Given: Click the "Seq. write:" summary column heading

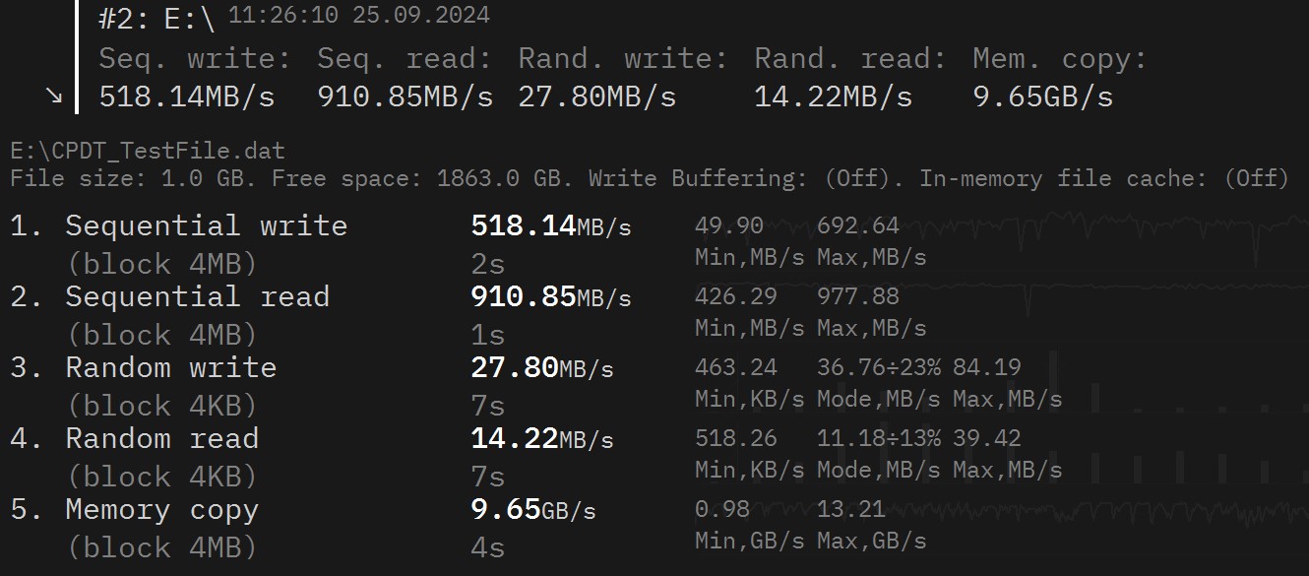Looking at the screenshot, I should tap(195, 59).
